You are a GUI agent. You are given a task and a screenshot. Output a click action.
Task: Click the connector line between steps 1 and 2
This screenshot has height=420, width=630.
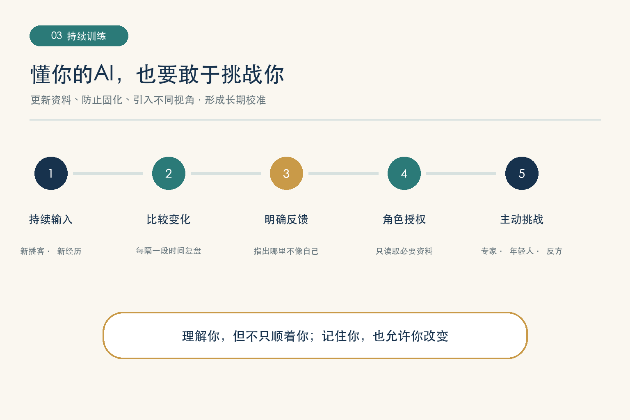coord(108,173)
